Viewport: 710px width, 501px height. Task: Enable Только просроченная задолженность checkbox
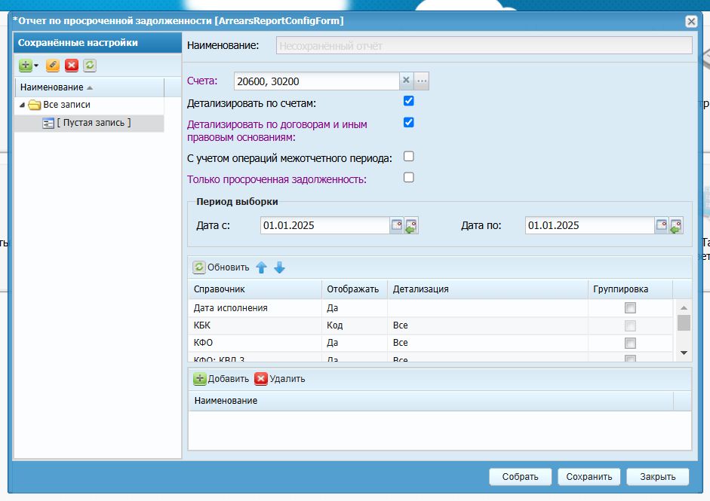tap(408, 177)
